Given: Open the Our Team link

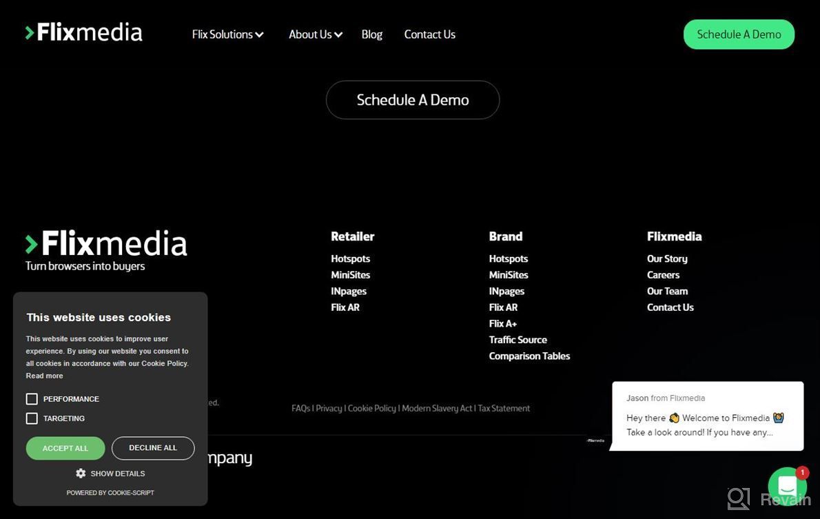Looking at the screenshot, I should click(x=667, y=292).
